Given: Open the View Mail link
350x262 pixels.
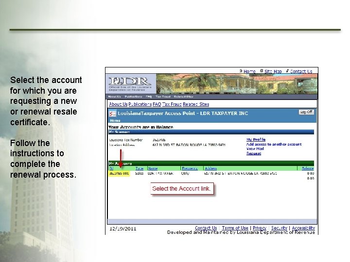Looking at the screenshot, I should point(255,148).
